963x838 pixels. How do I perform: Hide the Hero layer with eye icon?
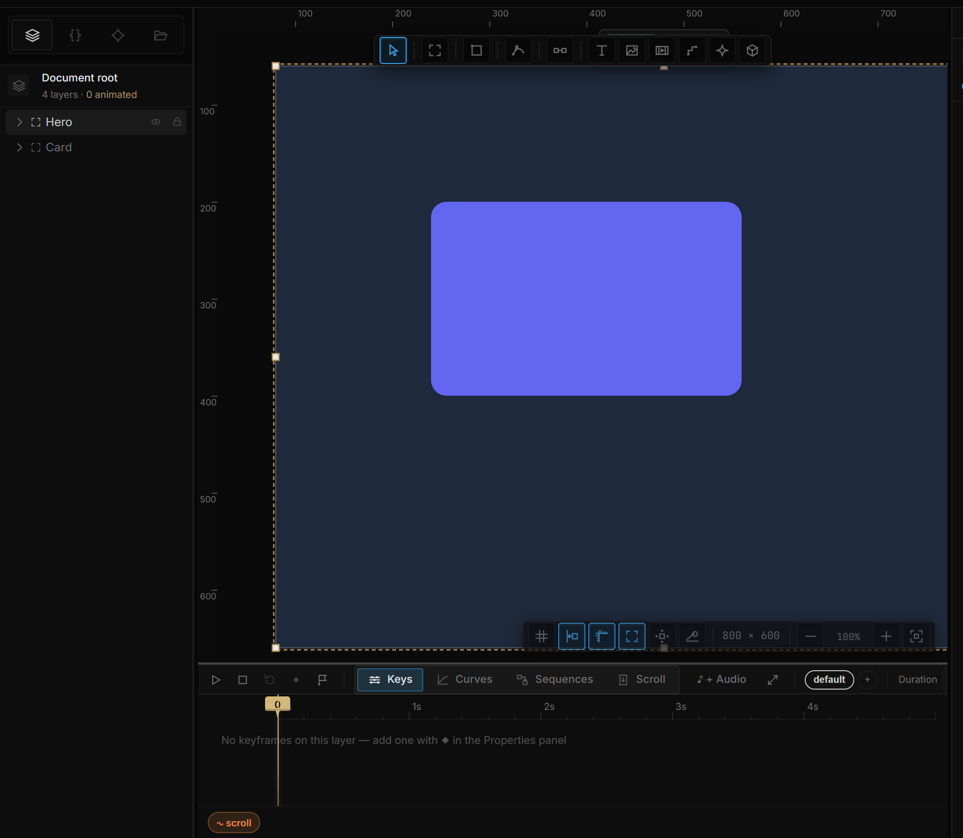[x=156, y=122]
